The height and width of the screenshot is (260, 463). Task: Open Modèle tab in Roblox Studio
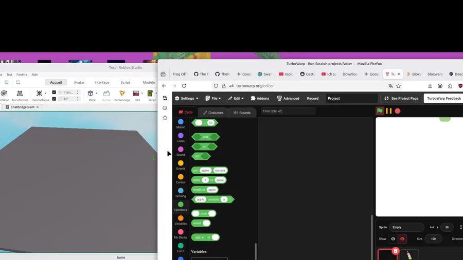point(149,83)
